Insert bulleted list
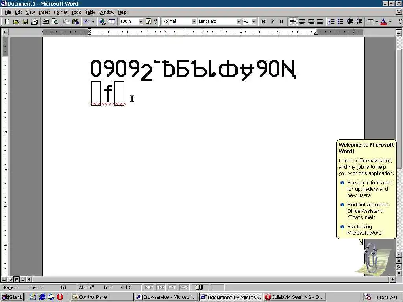Image resolution: width=403 pixels, height=302 pixels. 340,22
